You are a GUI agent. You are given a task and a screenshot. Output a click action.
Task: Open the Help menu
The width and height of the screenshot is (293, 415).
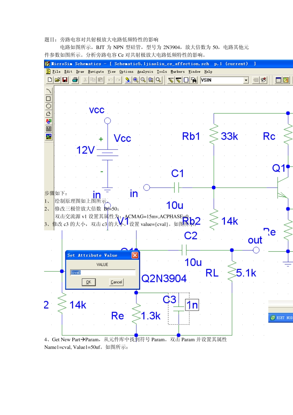click(x=208, y=72)
